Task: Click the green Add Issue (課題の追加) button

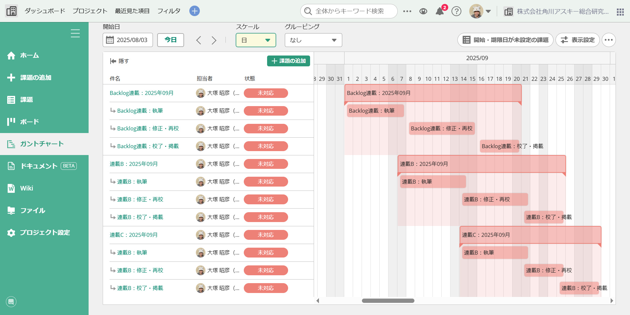Action: pyautogui.click(x=288, y=61)
